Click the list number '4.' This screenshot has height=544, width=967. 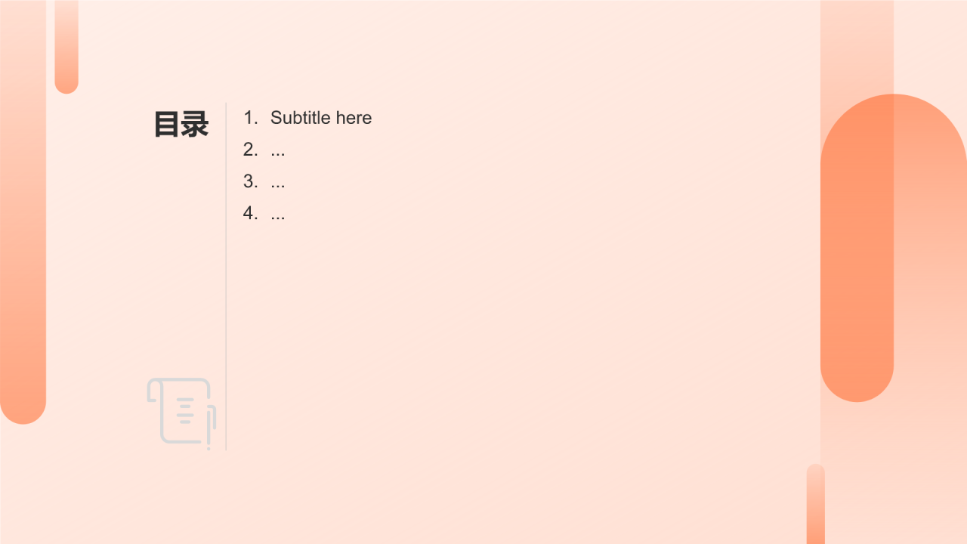[x=251, y=213]
